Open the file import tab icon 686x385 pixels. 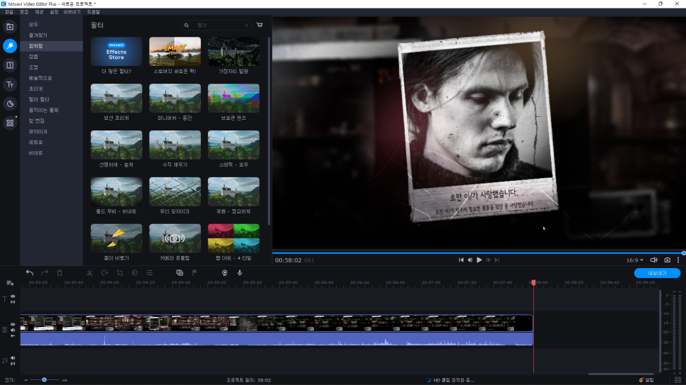(10, 27)
